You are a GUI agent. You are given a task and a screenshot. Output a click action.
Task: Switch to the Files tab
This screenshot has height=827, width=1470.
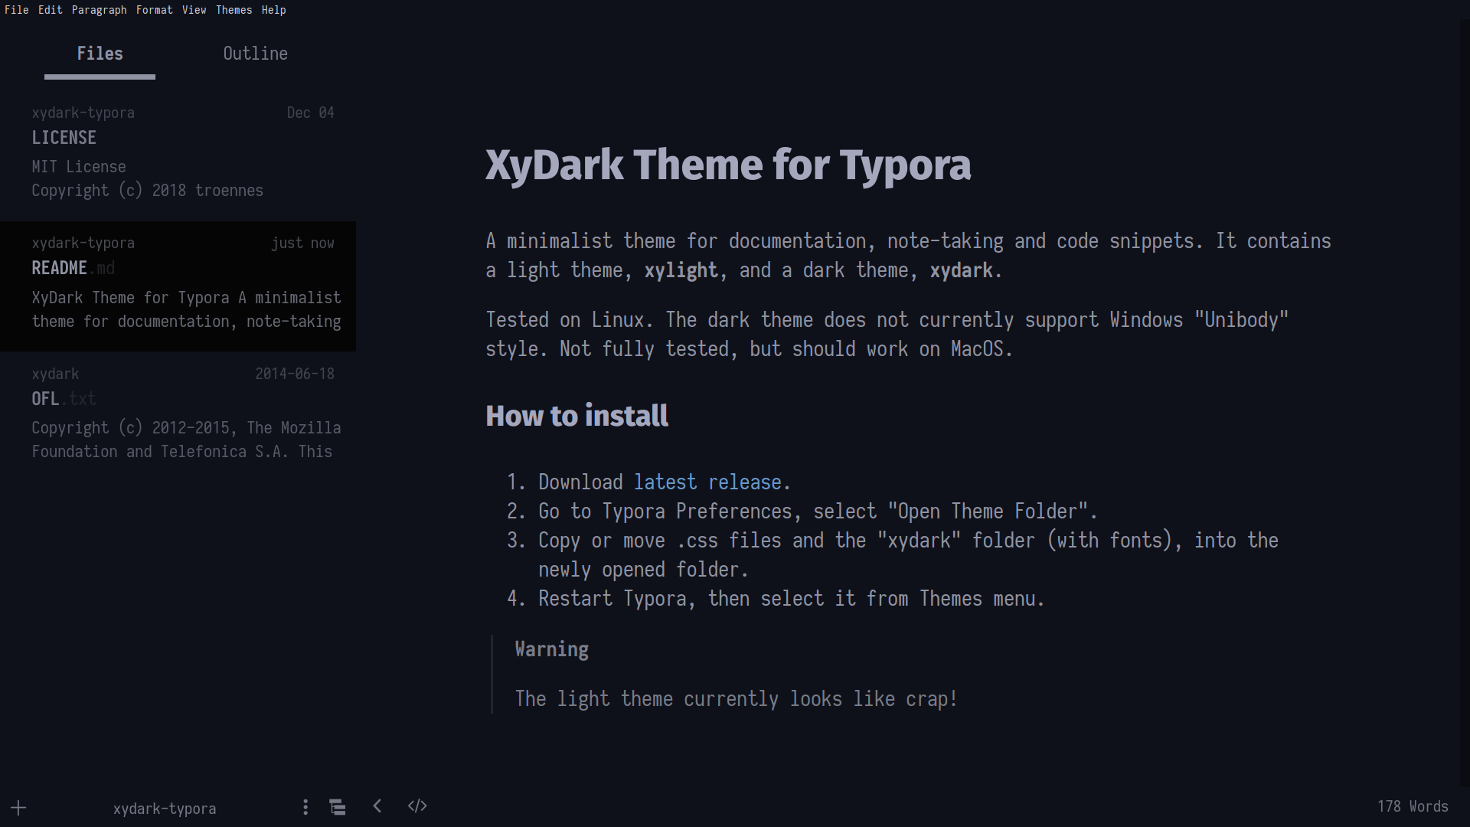pyautogui.click(x=99, y=53)
